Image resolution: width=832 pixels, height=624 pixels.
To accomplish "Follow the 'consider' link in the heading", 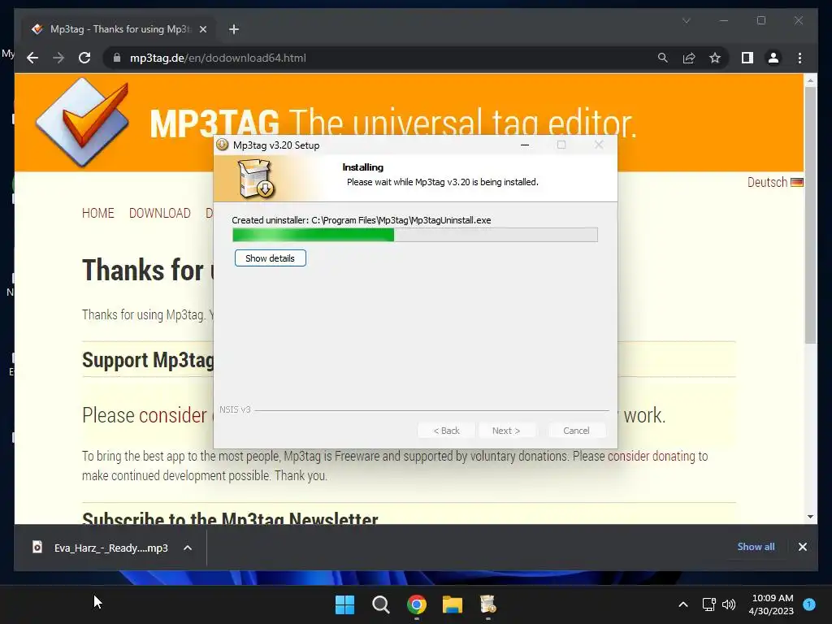I will click(173, 415).
